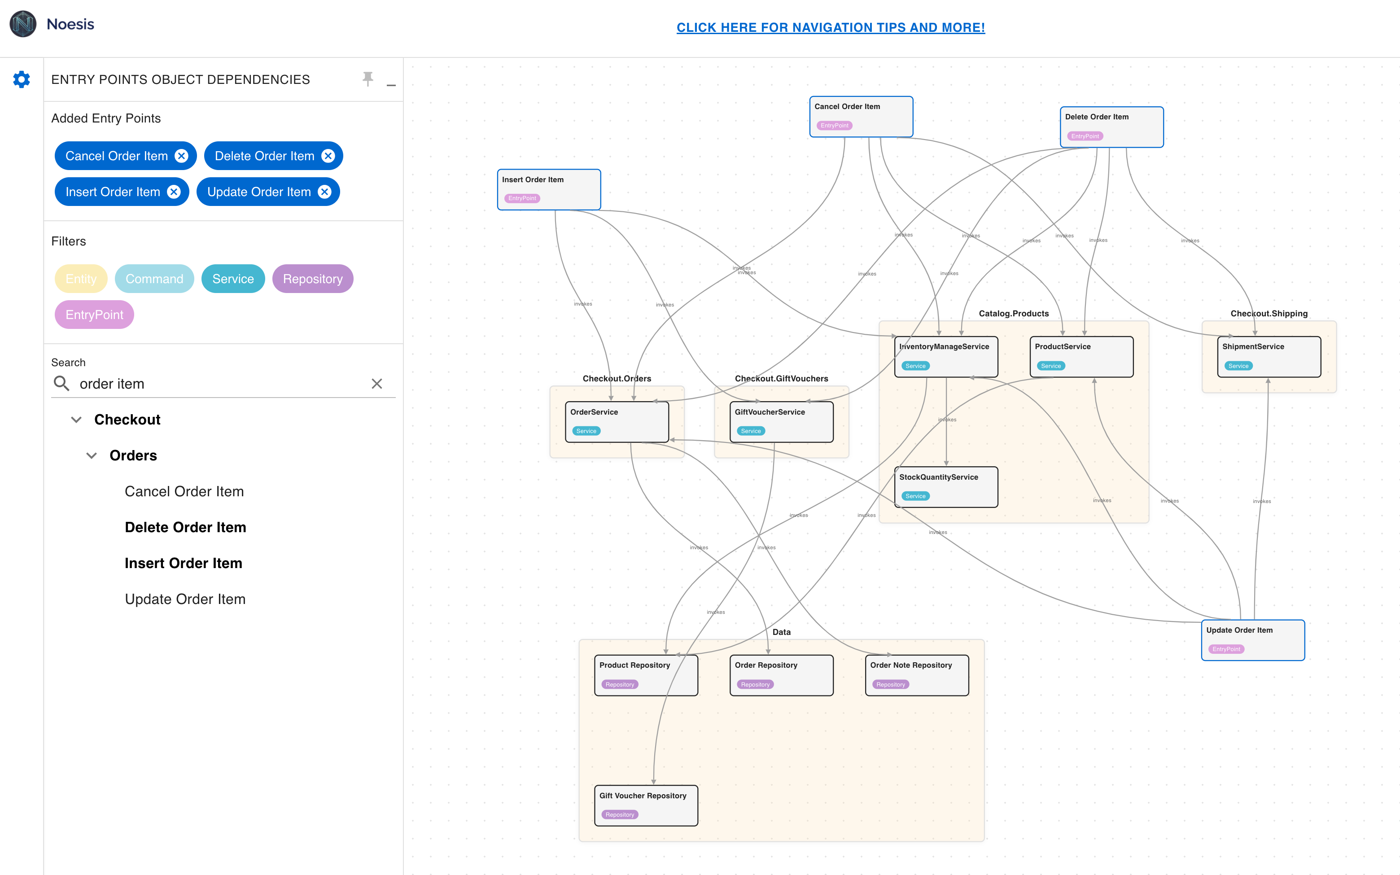Toggle the Repository filter chip
This screenshot has height=875, width=1400.
click(312, 279)
